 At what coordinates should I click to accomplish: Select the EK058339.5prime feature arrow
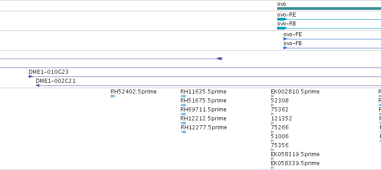click(272, 168)
